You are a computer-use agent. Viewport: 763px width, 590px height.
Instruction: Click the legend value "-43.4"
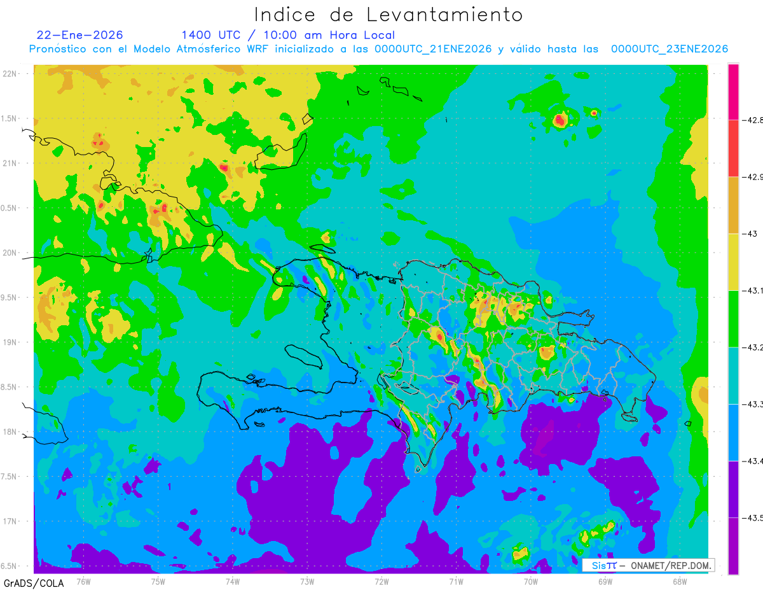[x=753, y=461]
